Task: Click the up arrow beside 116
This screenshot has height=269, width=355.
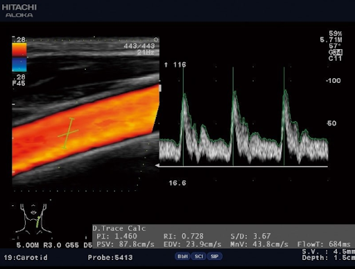Action: pos(166,65)
